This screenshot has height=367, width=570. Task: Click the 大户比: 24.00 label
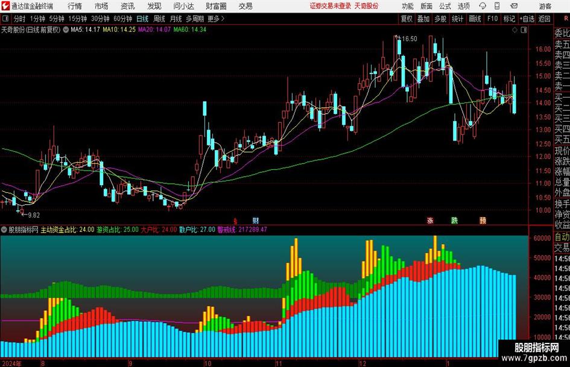coord(159,230)
